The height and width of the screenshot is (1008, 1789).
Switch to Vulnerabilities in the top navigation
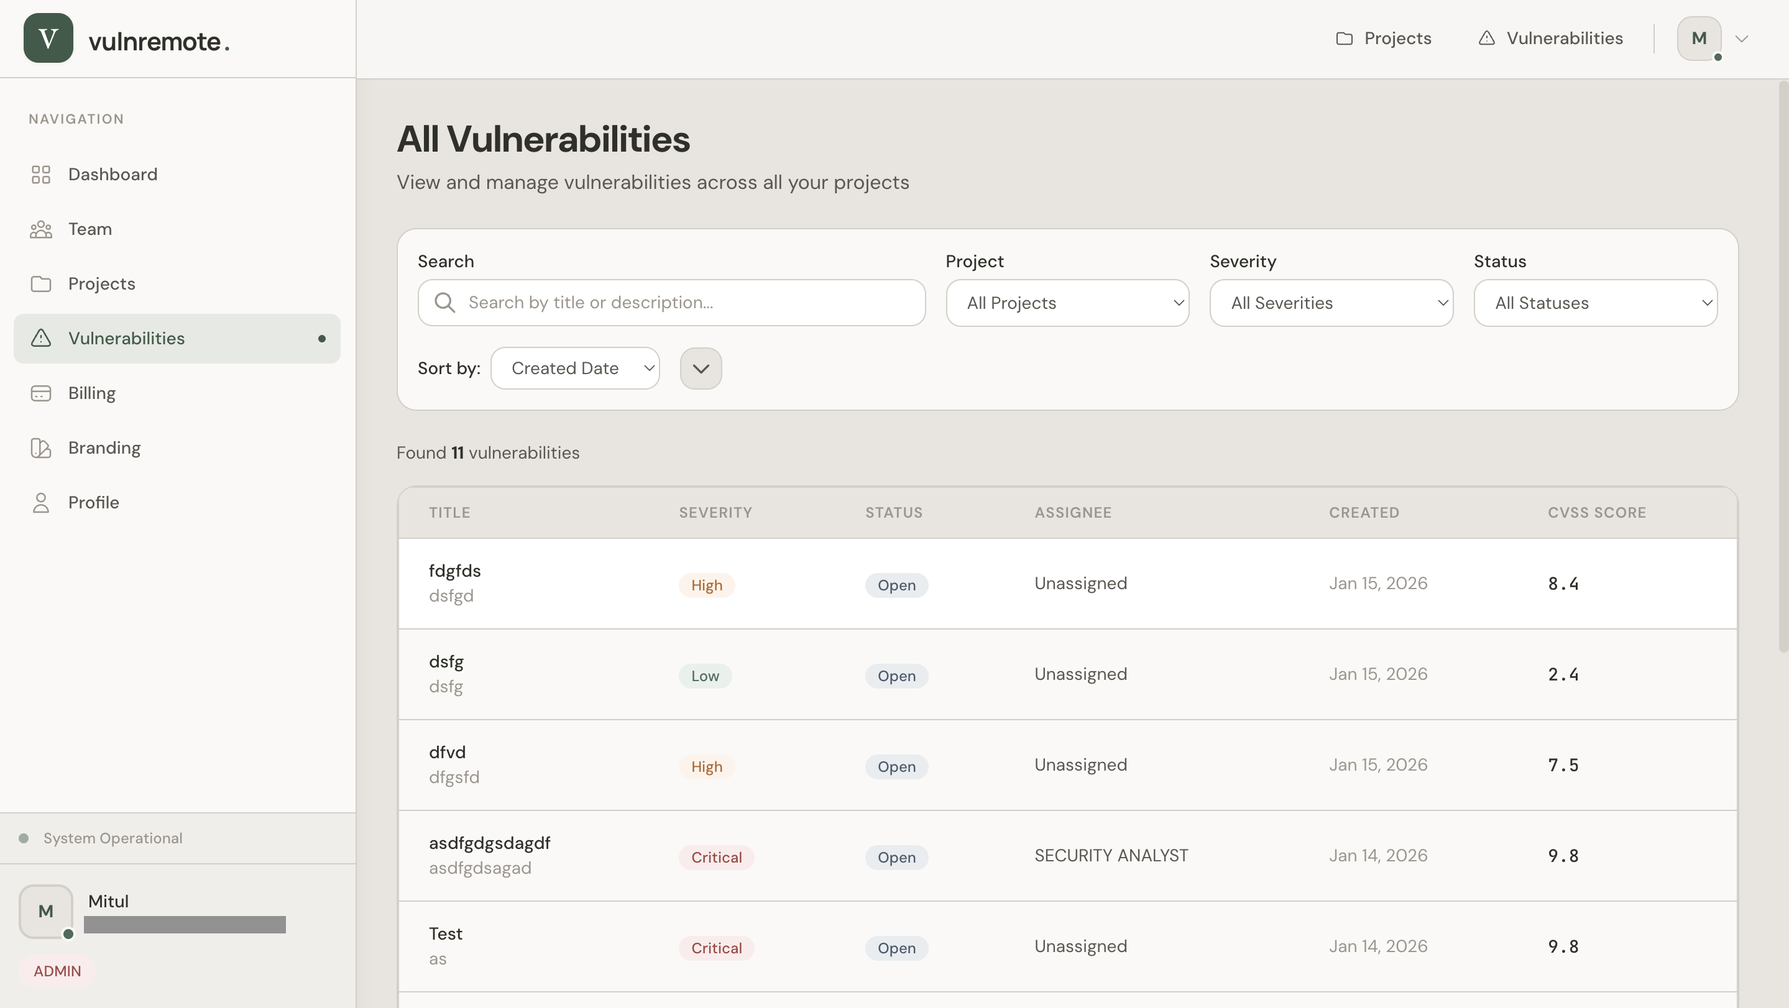tap(1550, 37)
